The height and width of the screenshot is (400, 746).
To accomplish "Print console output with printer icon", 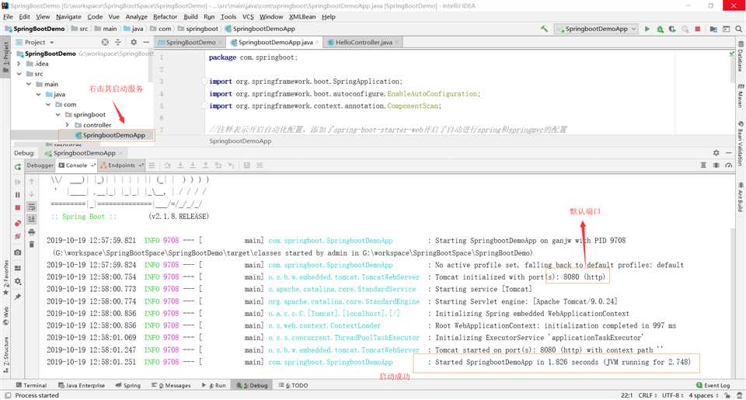I will tap(32, 232).
